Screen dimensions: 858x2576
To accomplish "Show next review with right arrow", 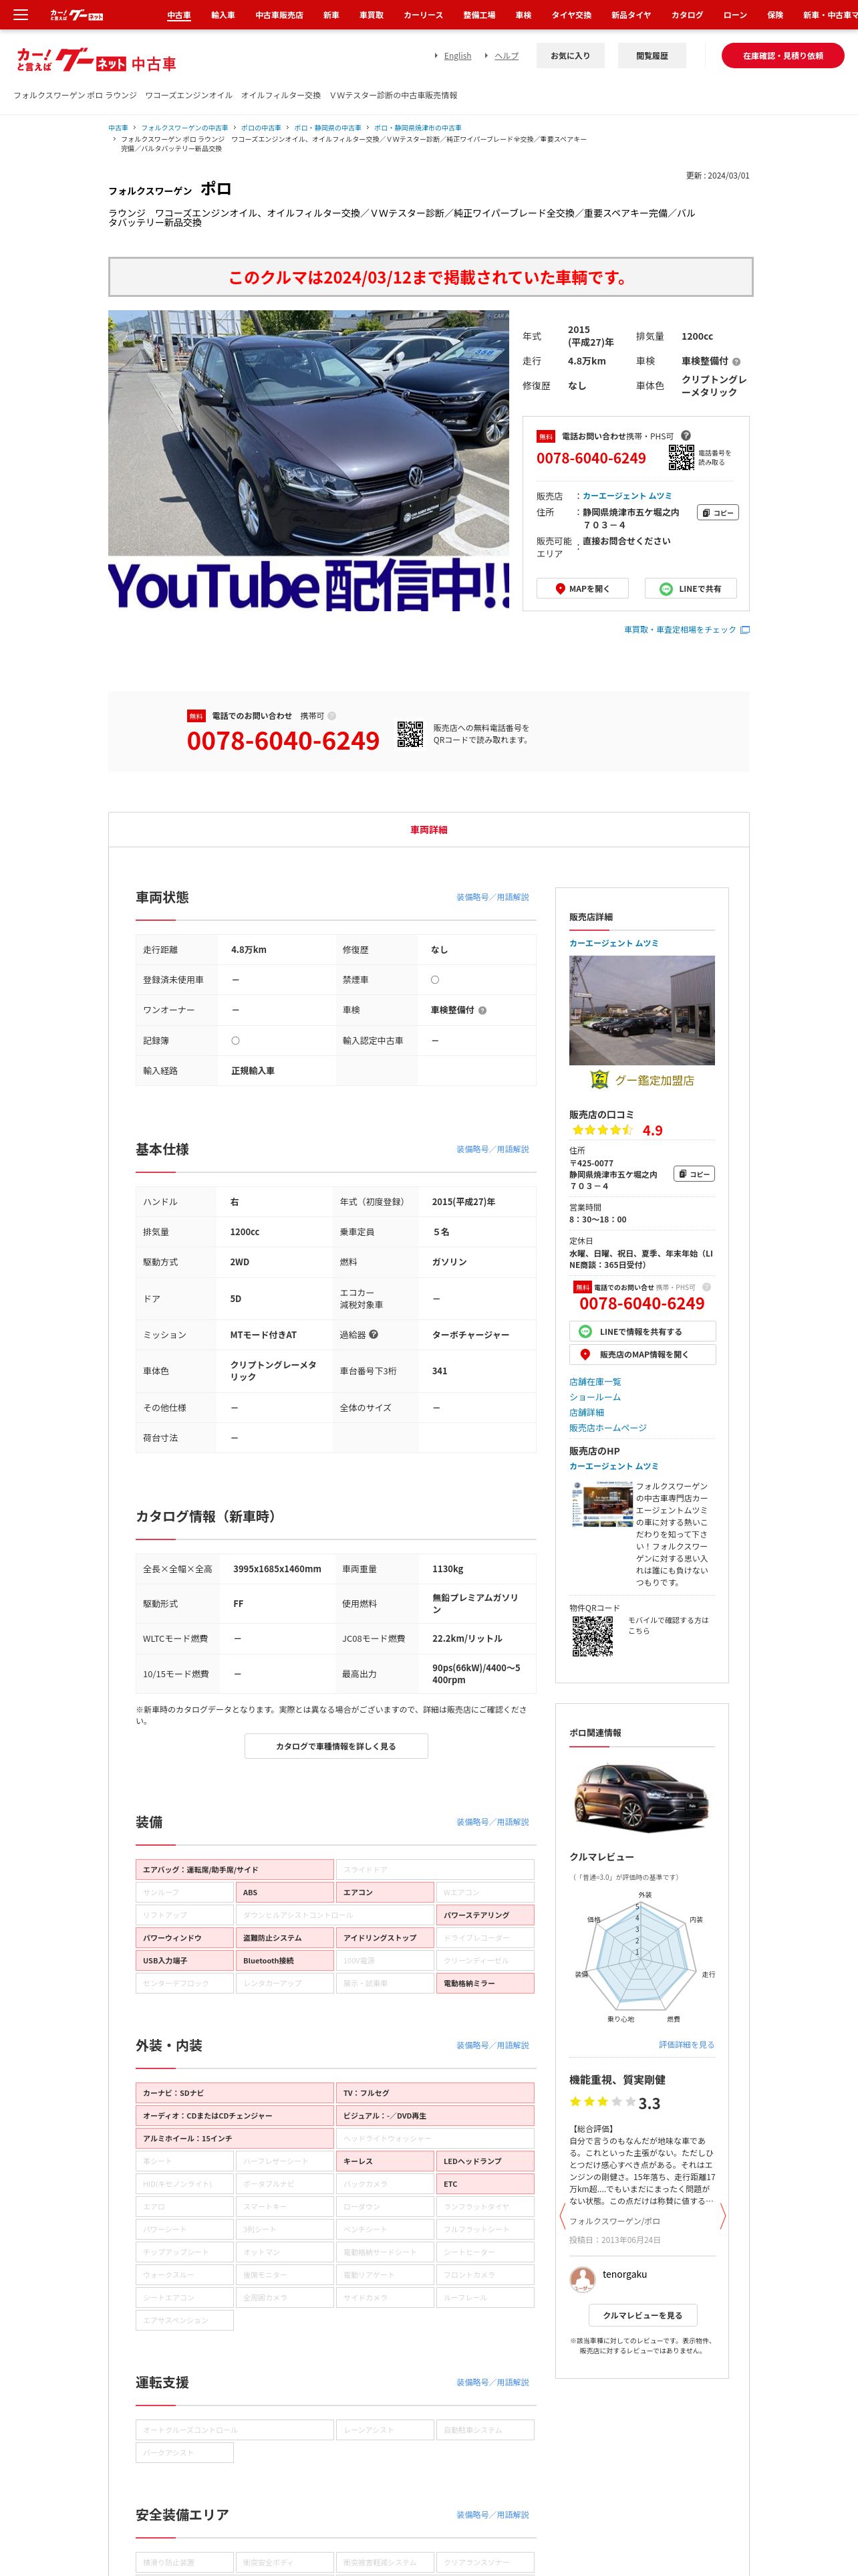I will point(722,2215).
